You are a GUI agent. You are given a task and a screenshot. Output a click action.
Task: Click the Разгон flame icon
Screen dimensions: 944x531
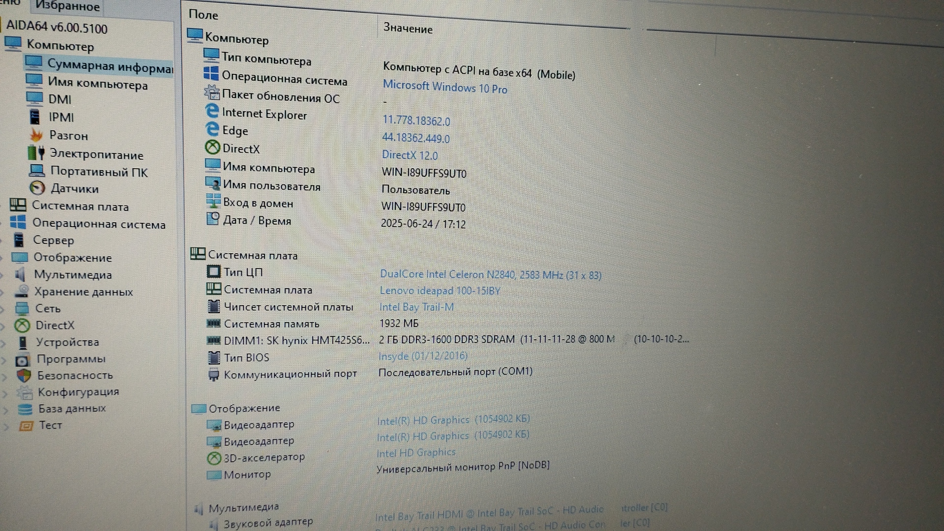36,135
